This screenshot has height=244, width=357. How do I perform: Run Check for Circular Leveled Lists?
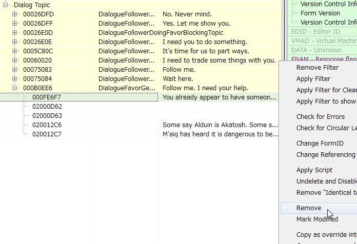pos(327,128)
